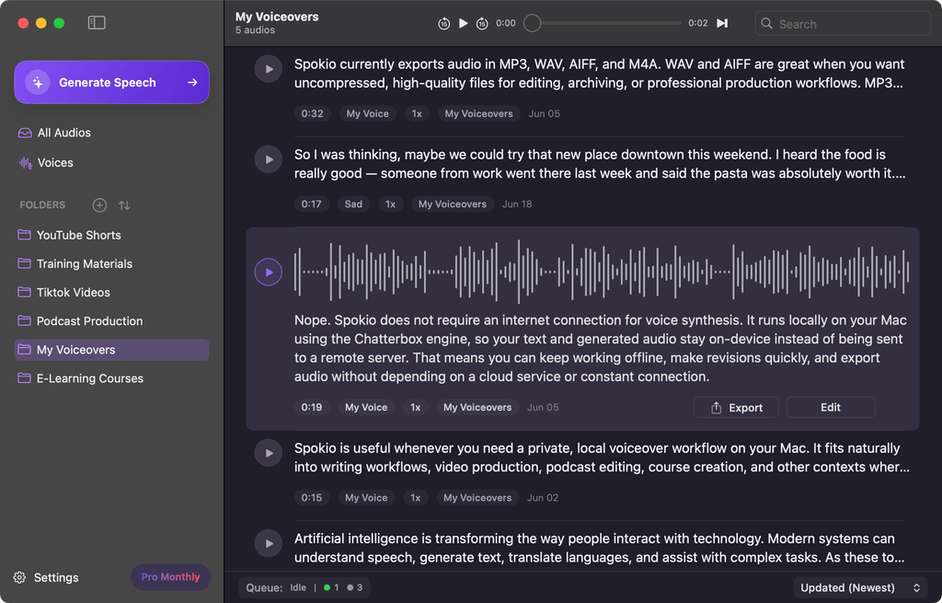Screen dimensions: 942x603
Task: Click the 0:17 duration tag
Action: 311,204
